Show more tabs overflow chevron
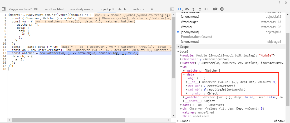Screen dimensions: 290x123 (x=152, y=9)
